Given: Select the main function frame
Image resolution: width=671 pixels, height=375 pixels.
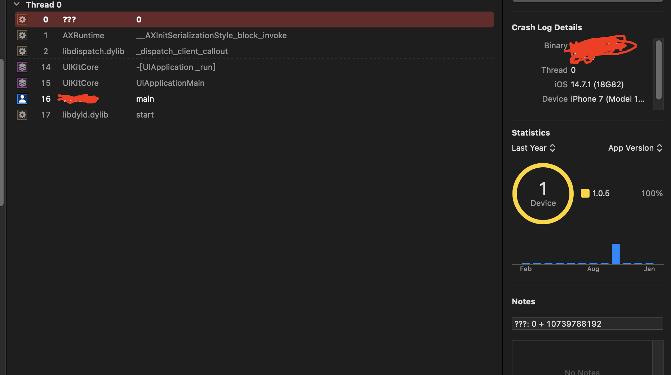Looking at the screenshot, I should [145, 99].
